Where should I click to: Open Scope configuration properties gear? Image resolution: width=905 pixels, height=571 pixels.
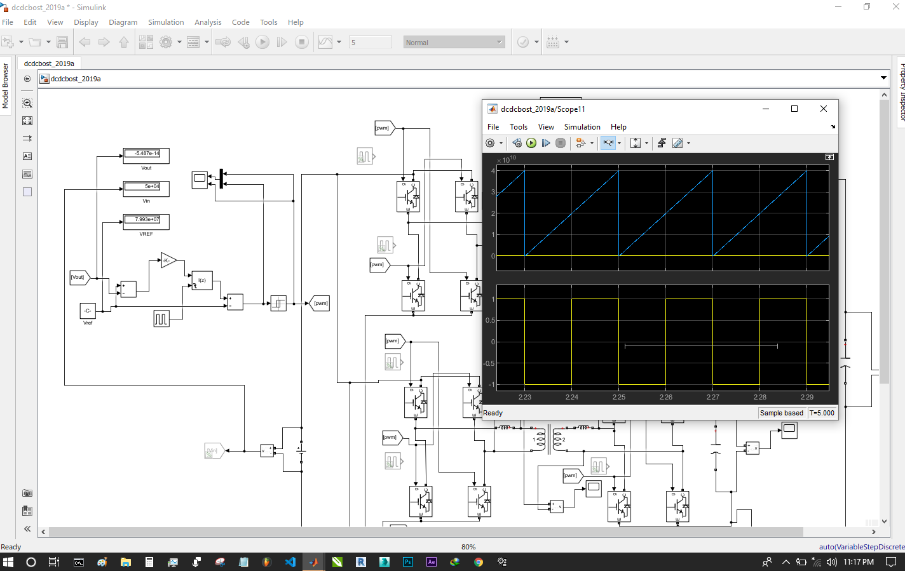point(490,143)
